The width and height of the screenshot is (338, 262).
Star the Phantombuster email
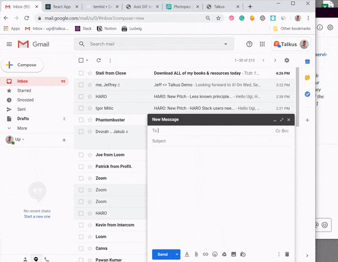click(x=90, y=120)
